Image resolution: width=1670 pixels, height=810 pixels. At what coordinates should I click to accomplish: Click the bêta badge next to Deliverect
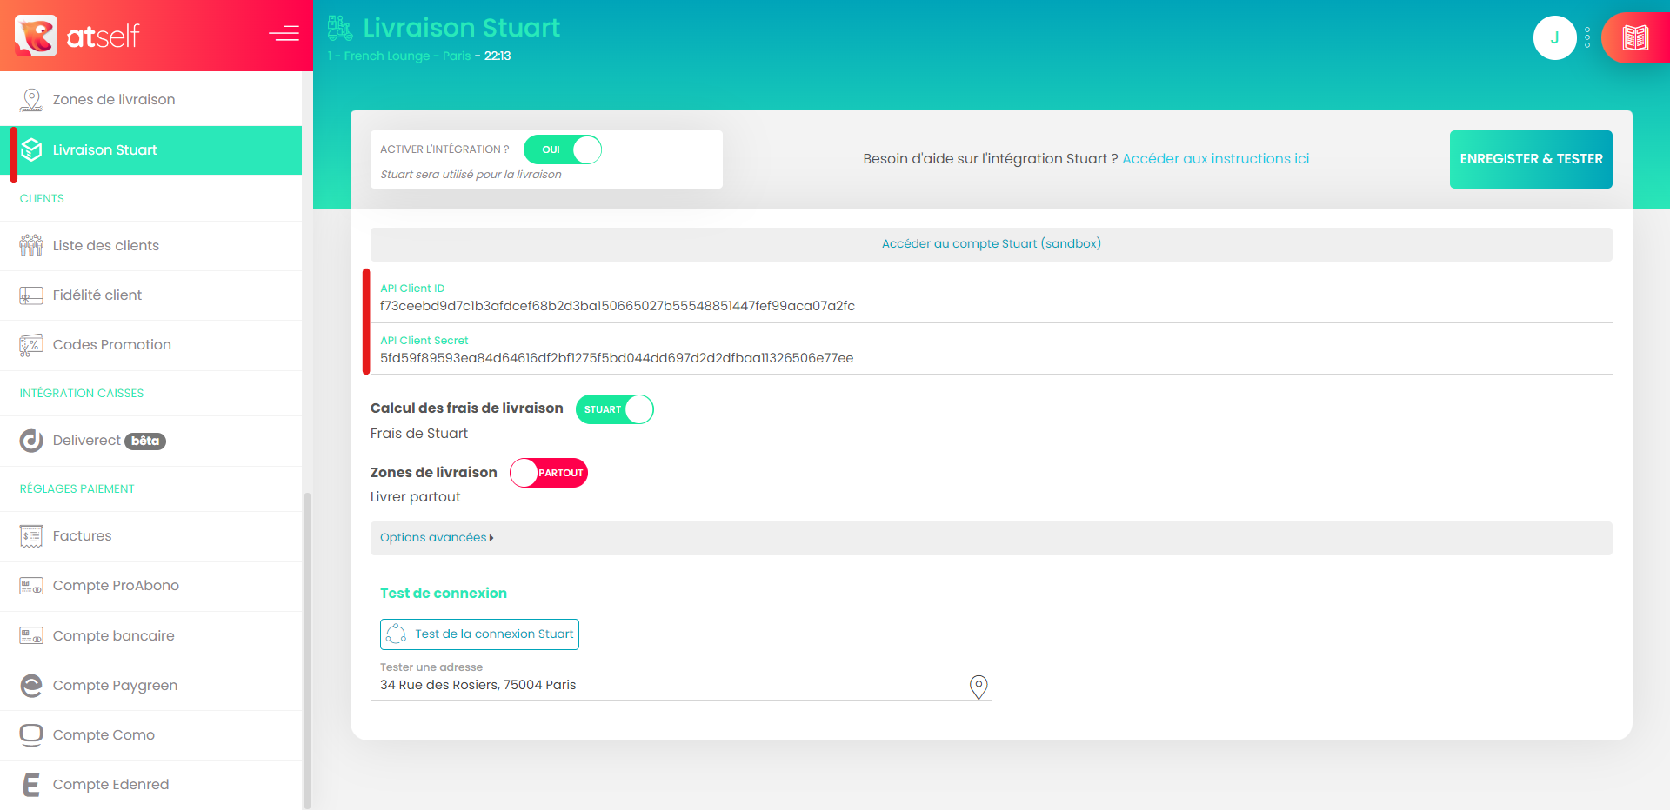[x=145, y=442]
